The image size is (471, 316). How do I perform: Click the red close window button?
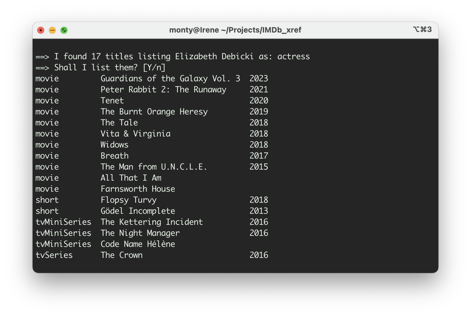click(41, 30)
